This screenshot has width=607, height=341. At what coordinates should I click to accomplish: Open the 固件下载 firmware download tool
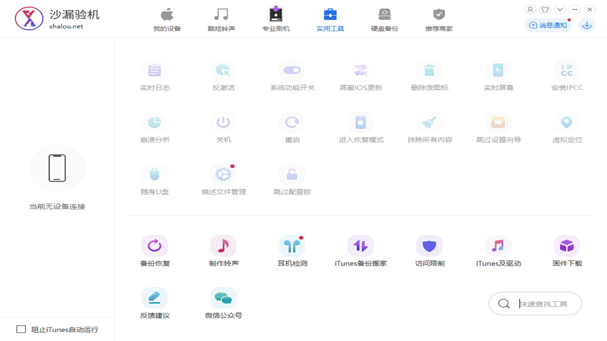point(567,251)
